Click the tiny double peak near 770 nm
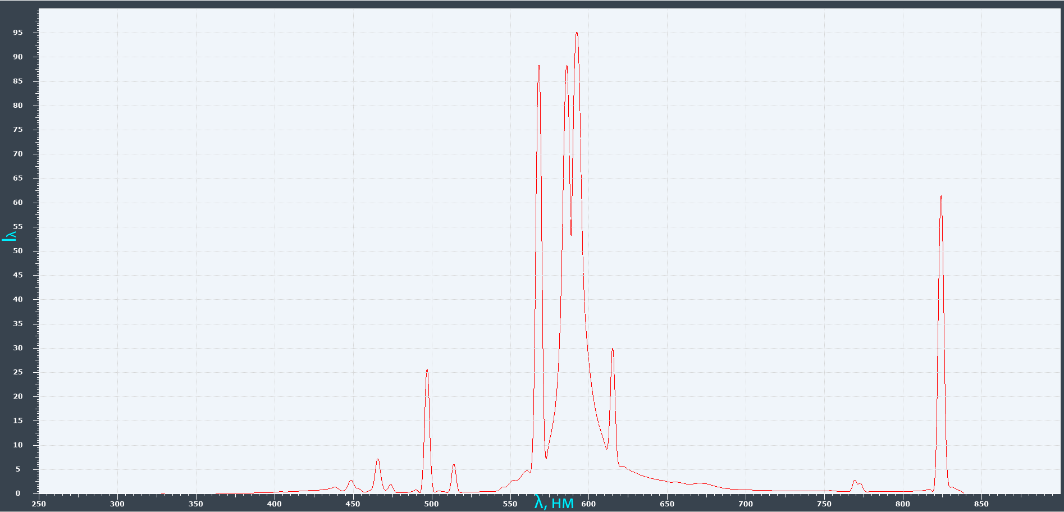 coord(857,482)
